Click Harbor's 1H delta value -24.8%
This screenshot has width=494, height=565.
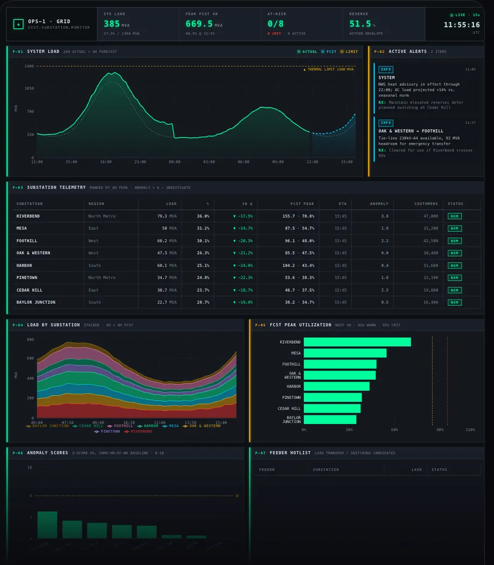click(x=243, y=266)
